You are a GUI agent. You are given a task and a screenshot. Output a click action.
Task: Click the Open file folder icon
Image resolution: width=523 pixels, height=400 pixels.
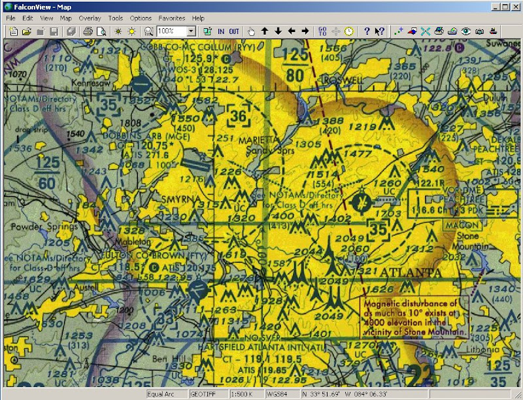[27, 31]
